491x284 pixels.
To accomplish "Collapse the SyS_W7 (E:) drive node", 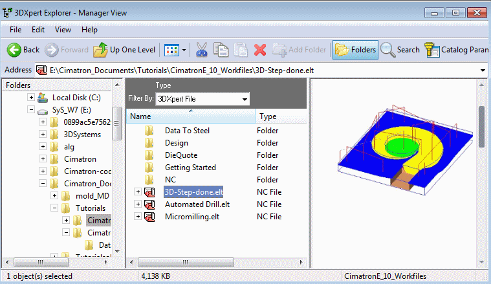I will pyautogui.click(x=30, y=111).
